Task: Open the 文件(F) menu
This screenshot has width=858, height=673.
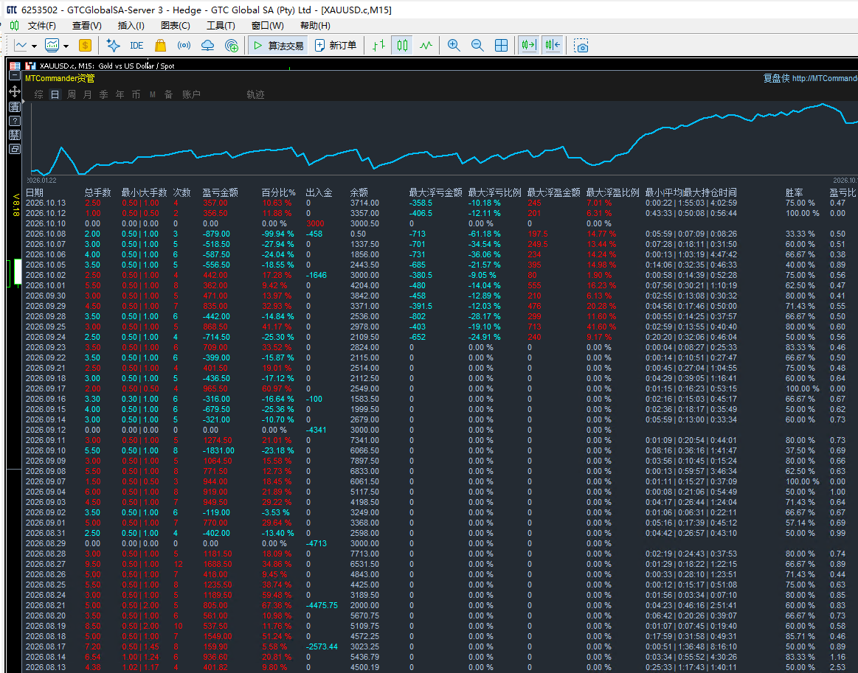Action: [41, 26]
